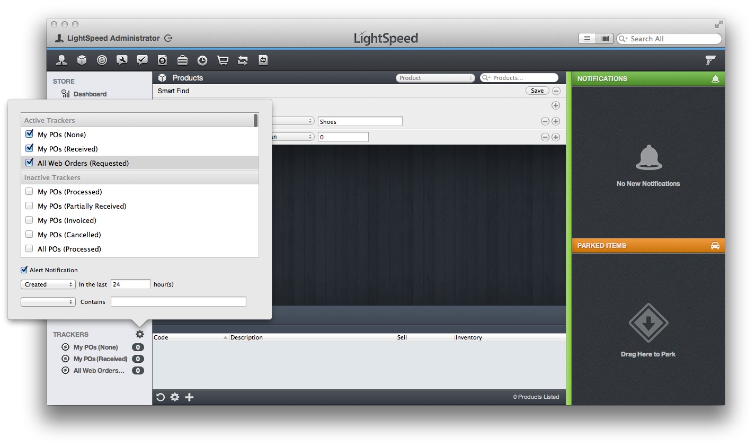Click the briefcase toolbar icon
The image size is (755, 447).
[182, 60]
